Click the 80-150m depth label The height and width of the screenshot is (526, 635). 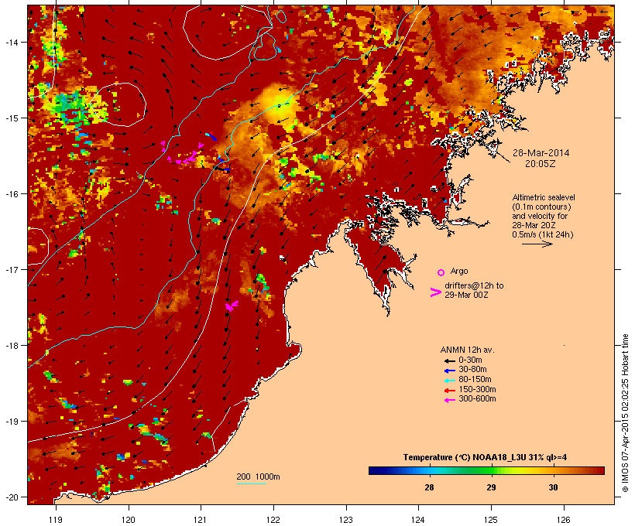pos(475,380)
